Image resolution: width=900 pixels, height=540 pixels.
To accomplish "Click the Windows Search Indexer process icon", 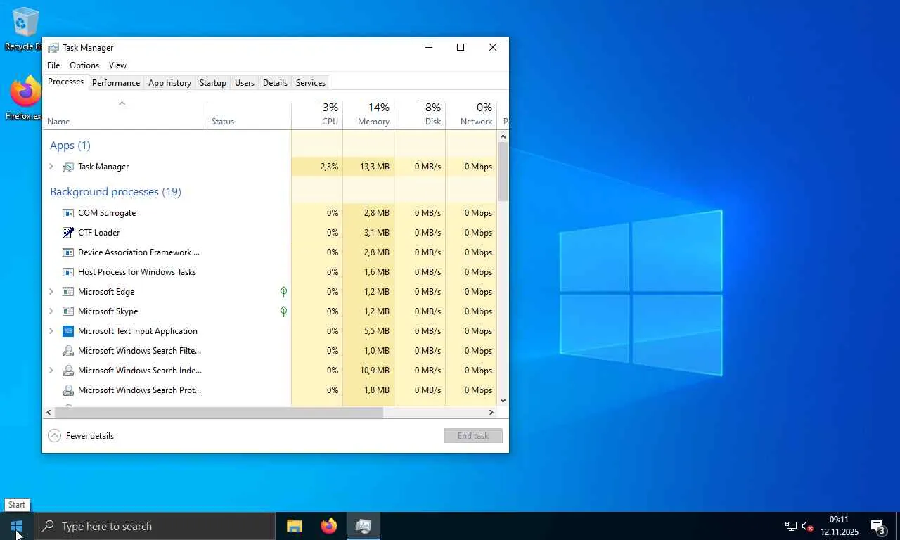I will pyautogui.click(x=68, y=371).
